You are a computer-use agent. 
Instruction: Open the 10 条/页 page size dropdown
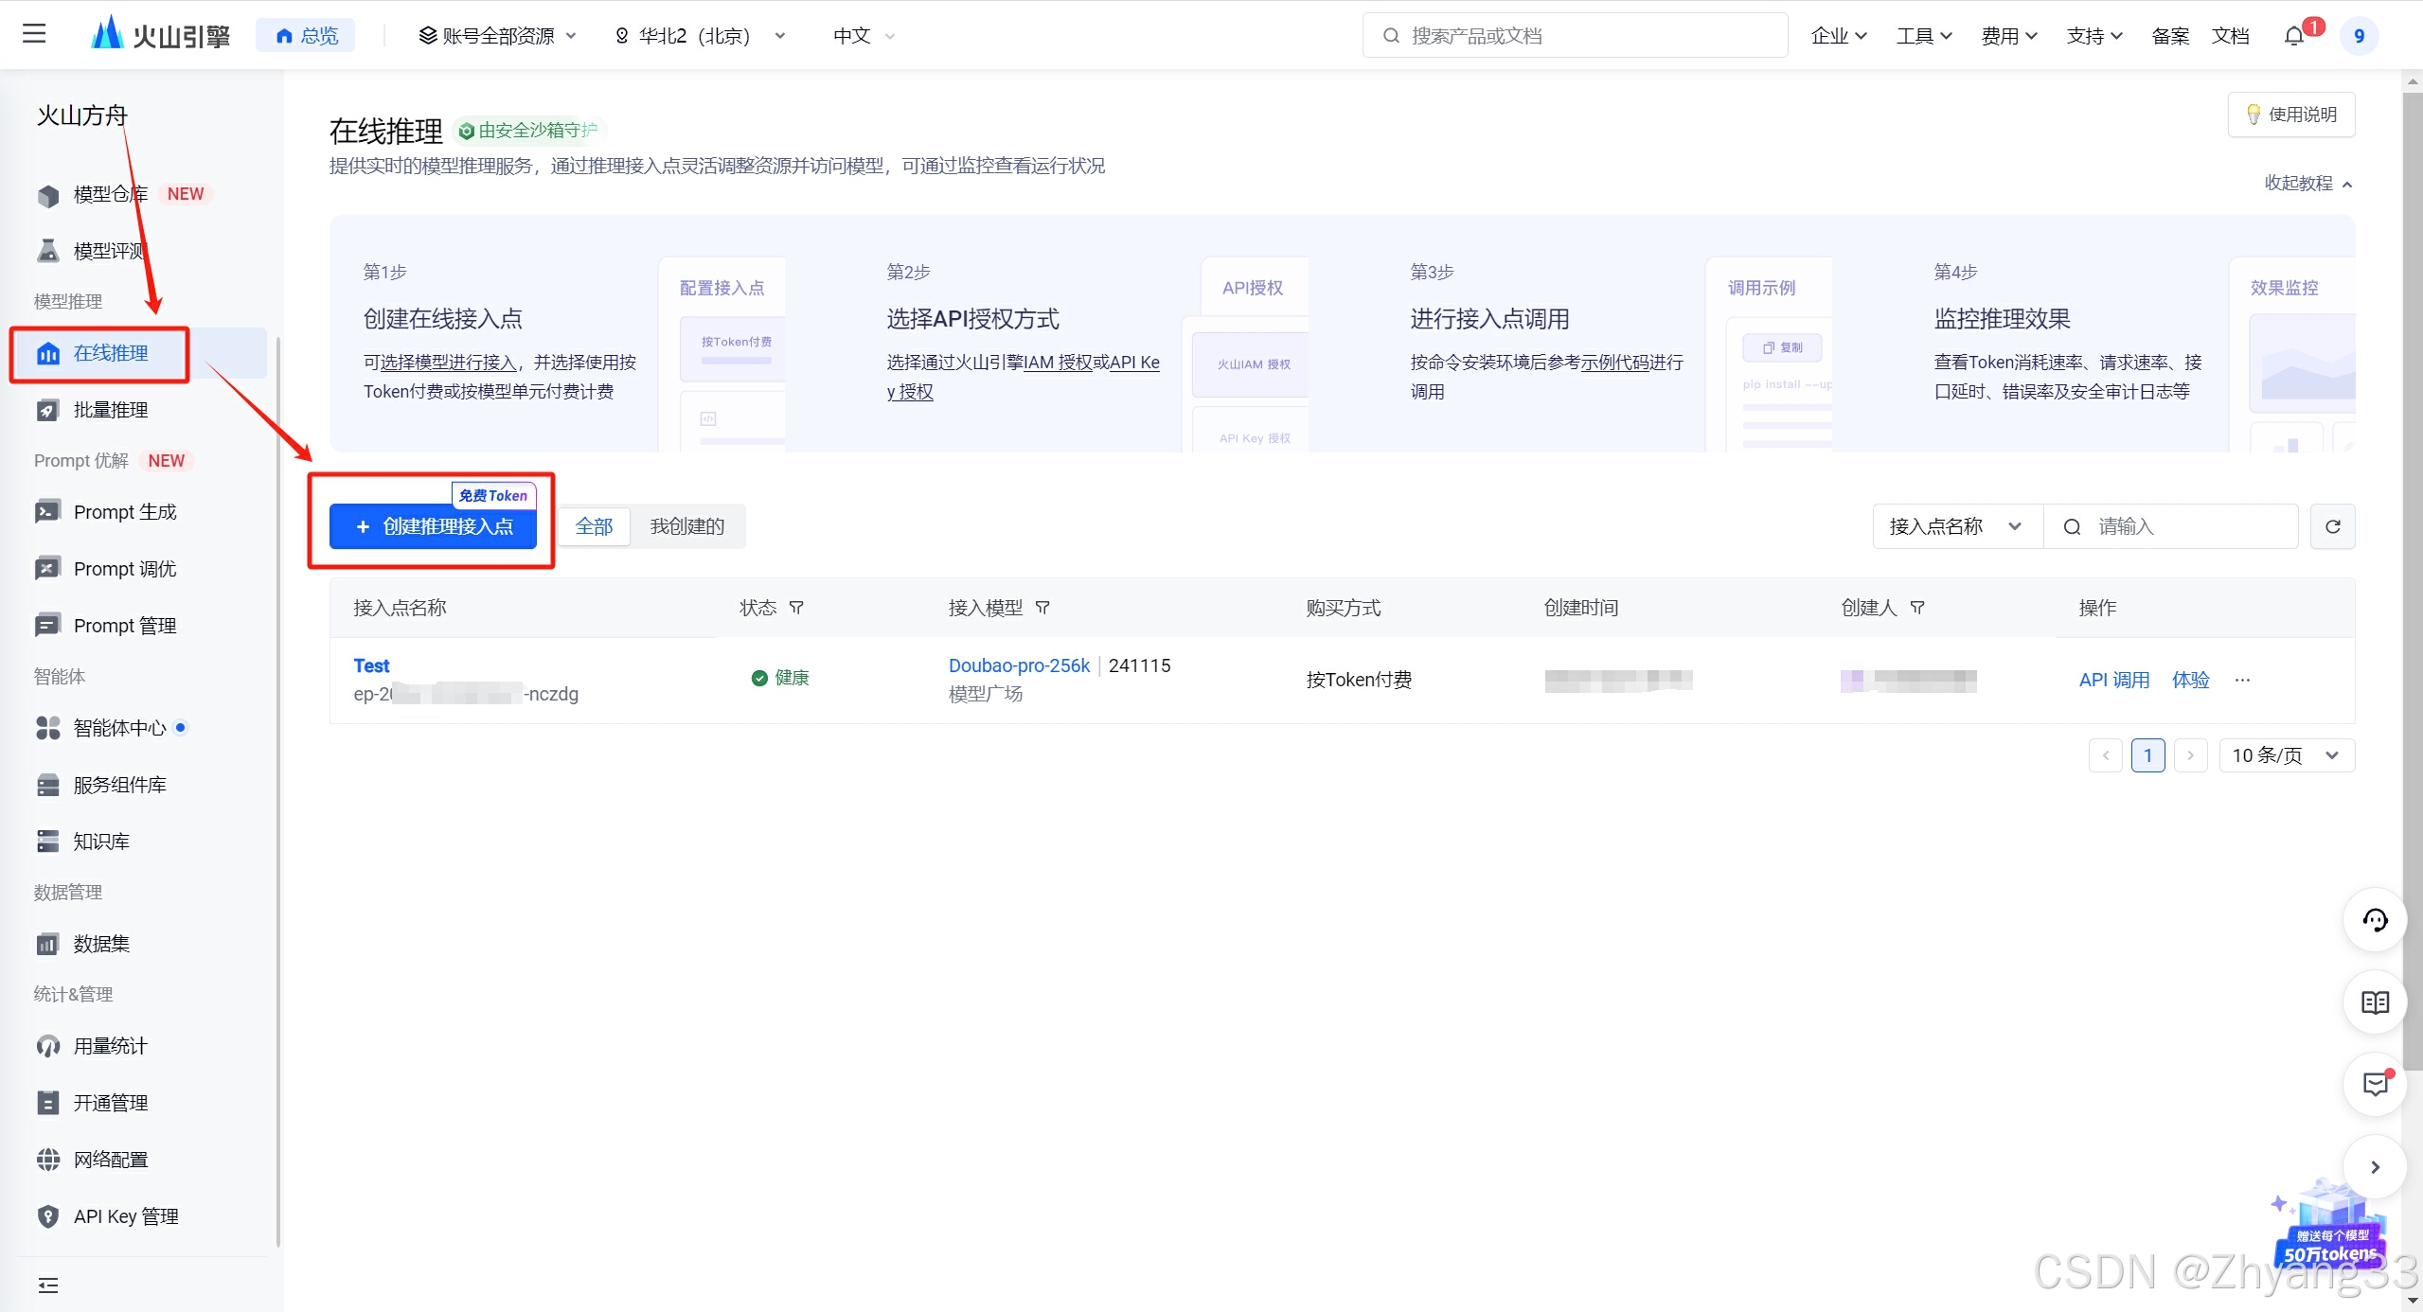click(2286, 755)
